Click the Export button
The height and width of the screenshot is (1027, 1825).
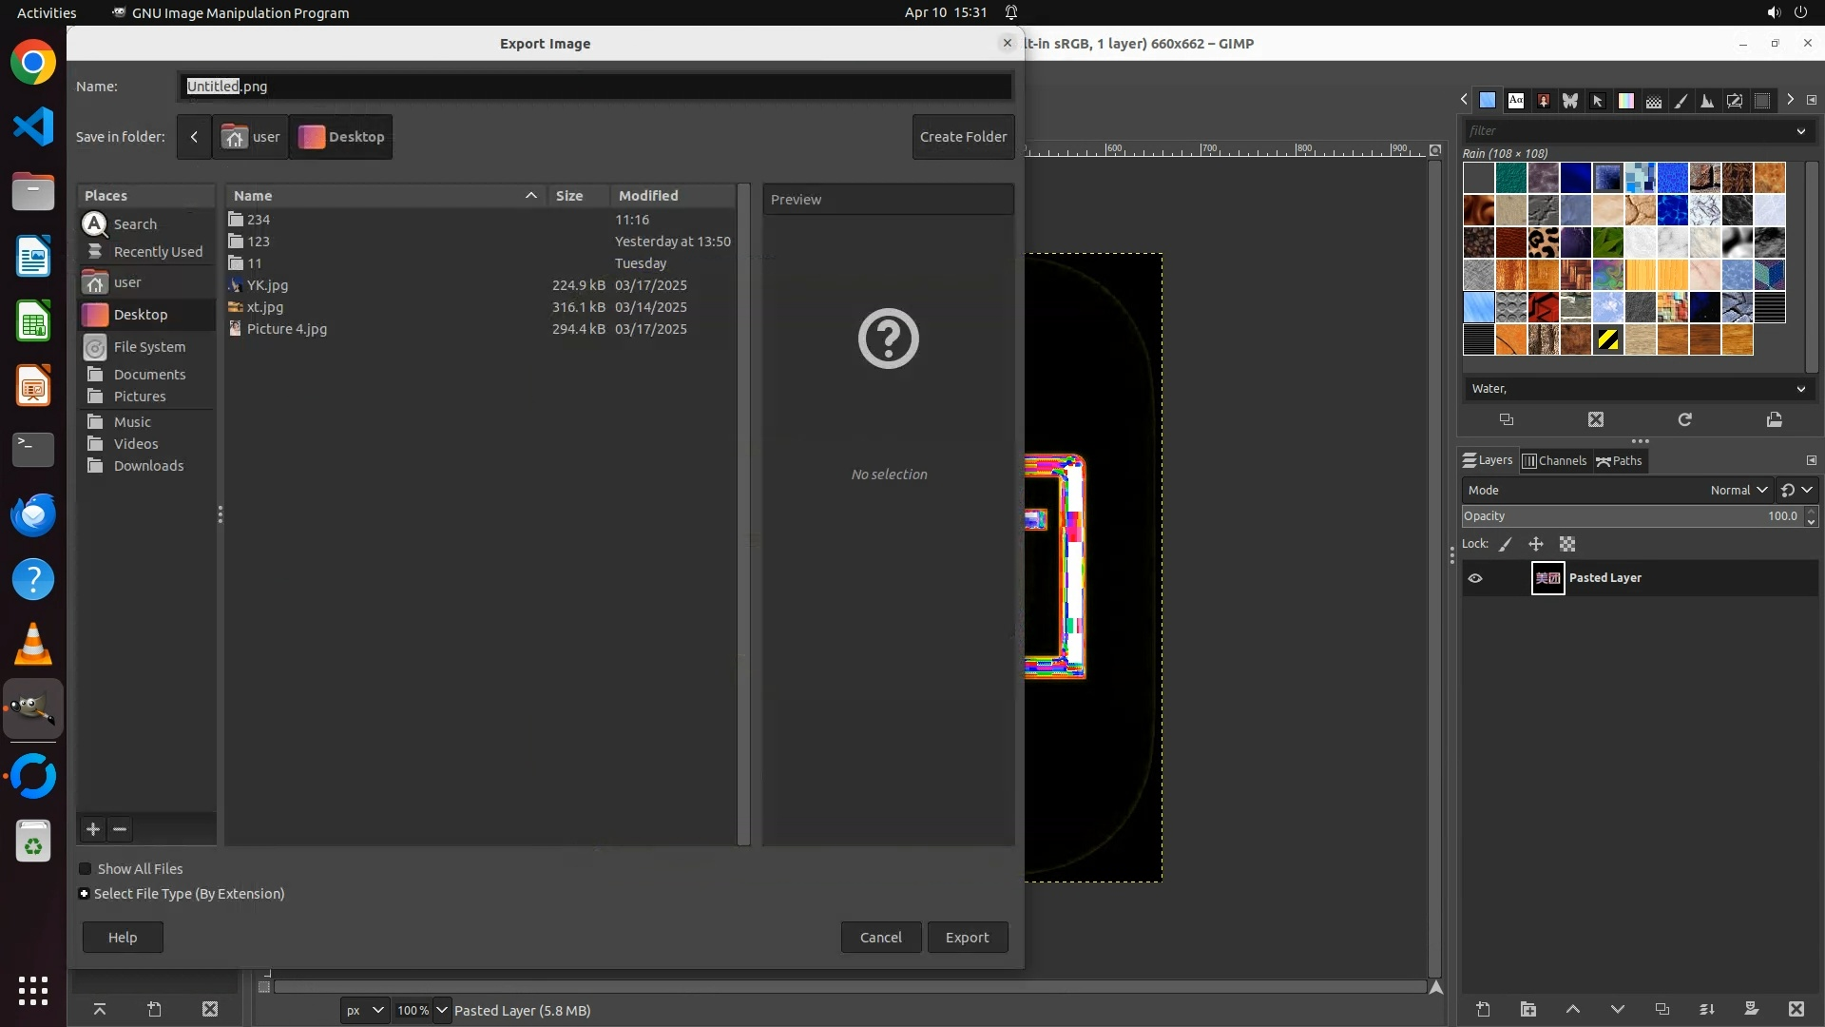coord(967,938)
